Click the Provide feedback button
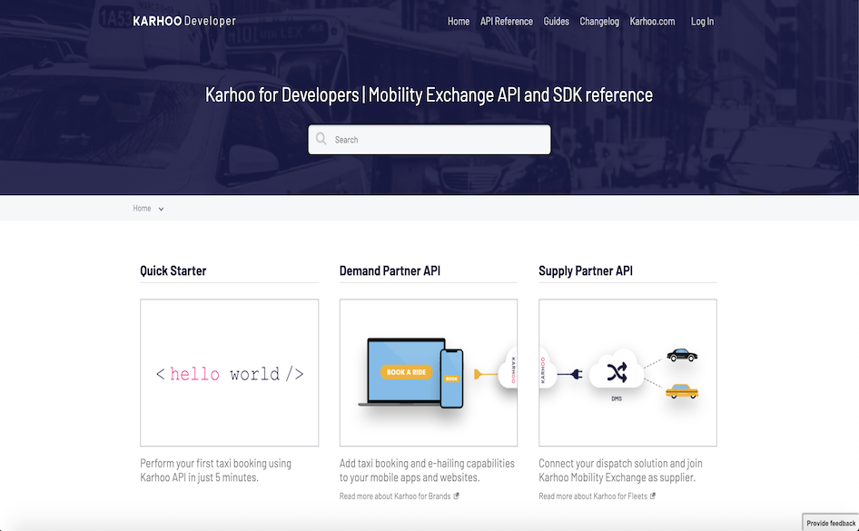 (x=831, y=523)
